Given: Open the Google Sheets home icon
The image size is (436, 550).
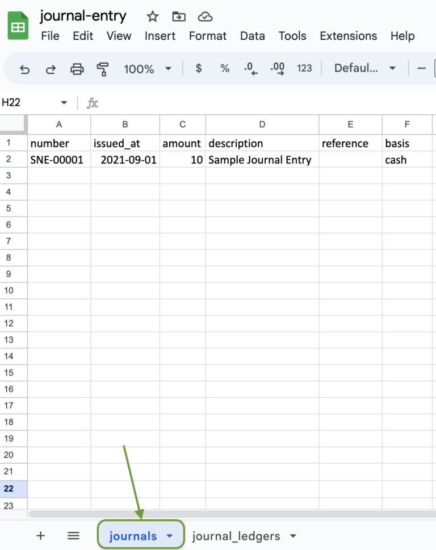Looking at the screenshot, I should tap(18, 26).
